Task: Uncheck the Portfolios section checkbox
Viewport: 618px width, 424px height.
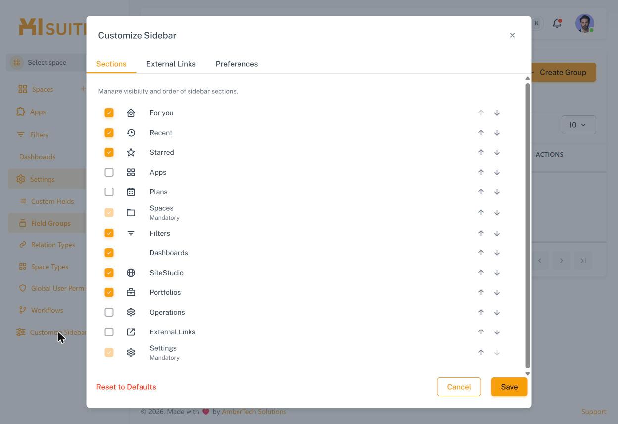Action: (x=109, y=292)
